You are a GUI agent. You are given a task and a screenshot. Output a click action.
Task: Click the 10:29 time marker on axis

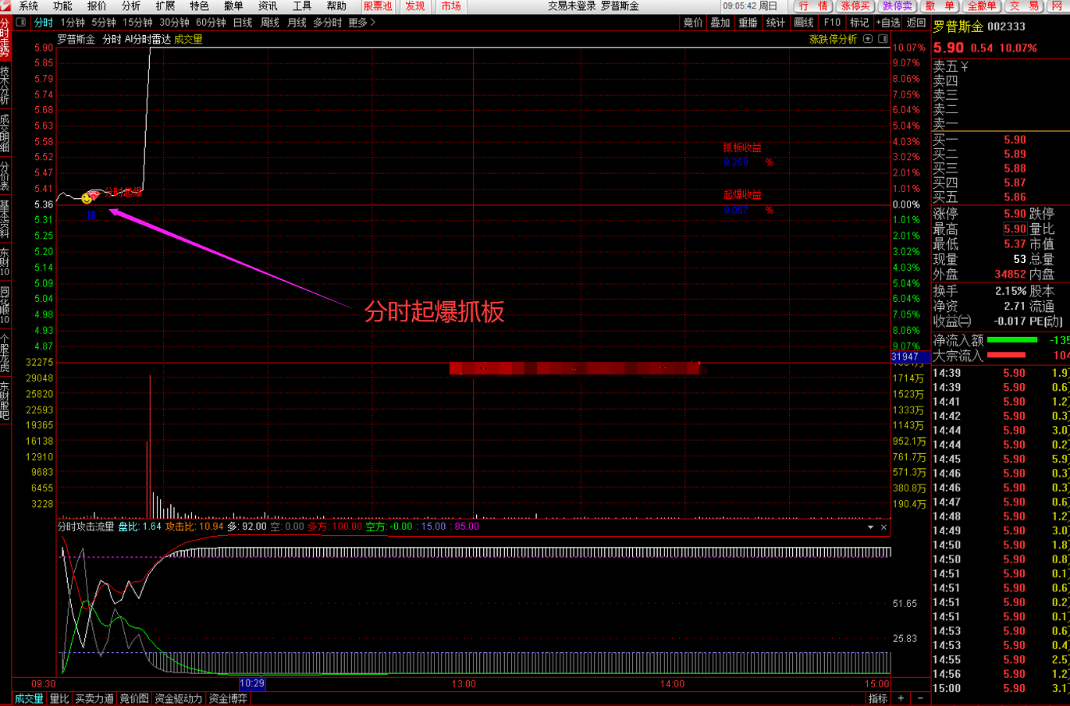click(x=252, y=684)
